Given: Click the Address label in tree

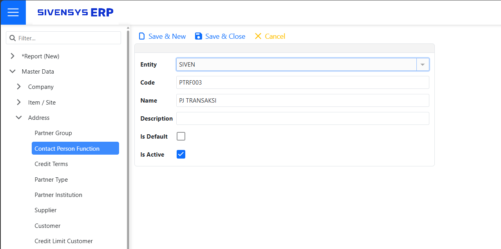Looking at the screenshot, I should coord(39,118).
